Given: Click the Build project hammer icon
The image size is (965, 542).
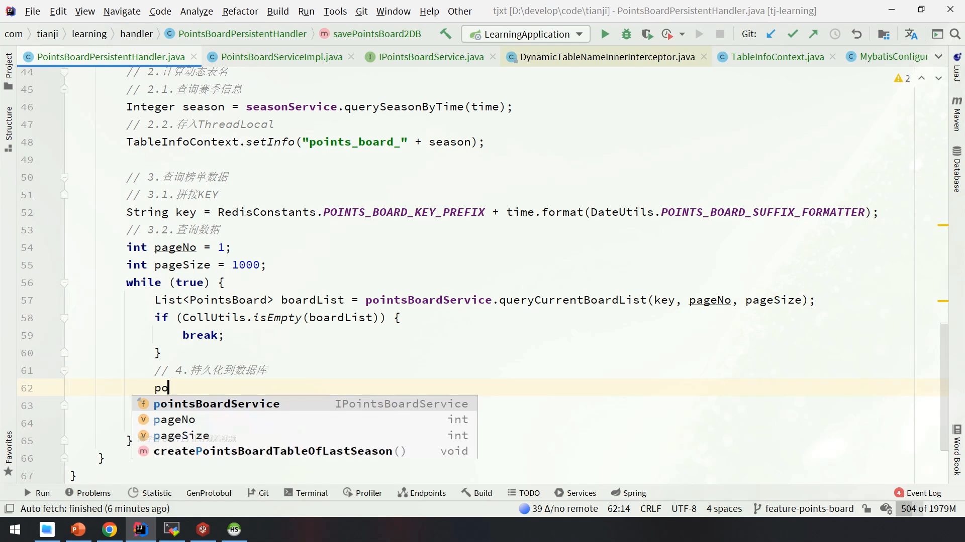Looking at the screenshot, I should (x=445, y=34).
